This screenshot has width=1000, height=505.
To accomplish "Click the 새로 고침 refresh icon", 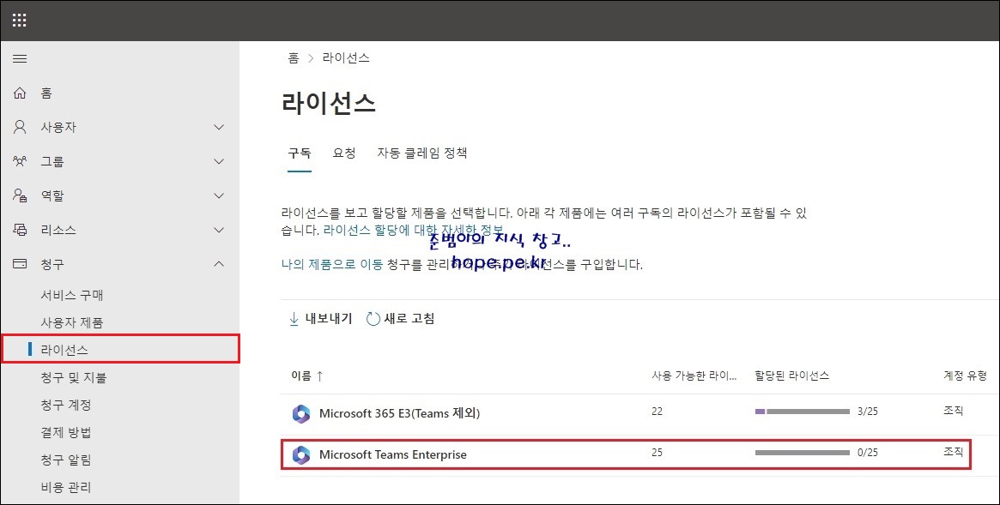I will [373, 319].
